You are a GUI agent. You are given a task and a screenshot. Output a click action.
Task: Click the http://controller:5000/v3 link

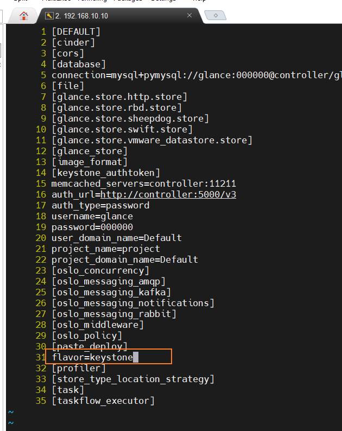(168, 195)
